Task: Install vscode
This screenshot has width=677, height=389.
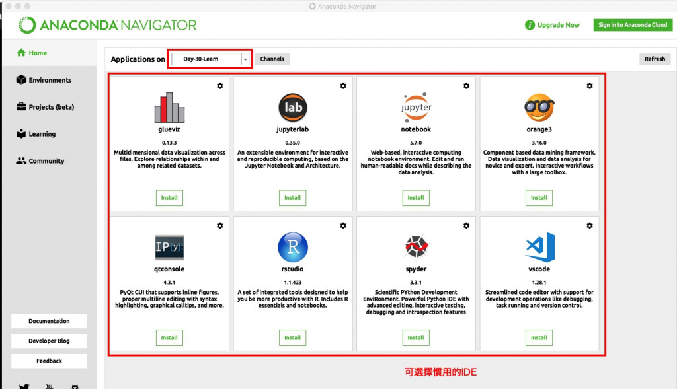Action: 539,337
